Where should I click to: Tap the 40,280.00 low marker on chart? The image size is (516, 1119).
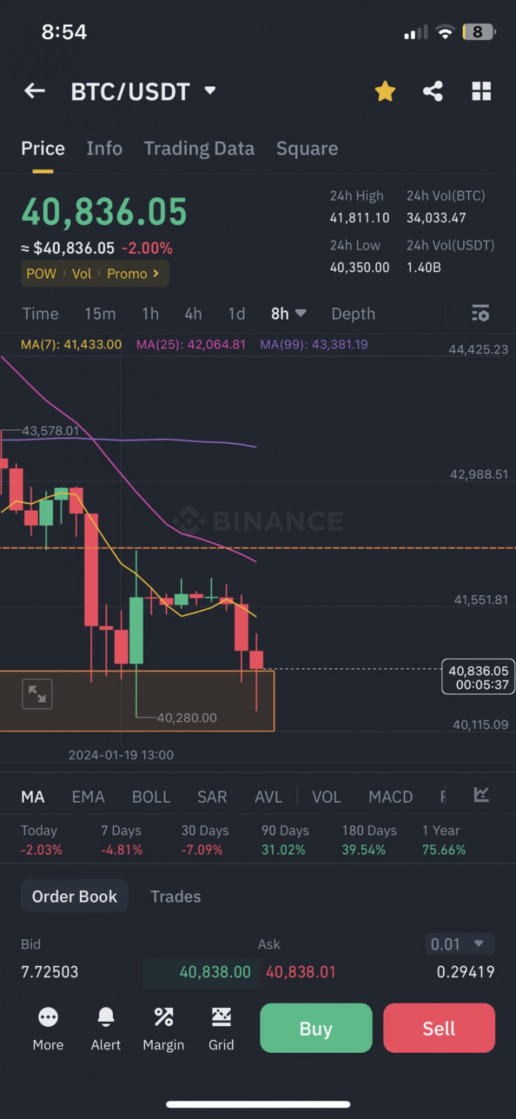(x=186, y=717)
